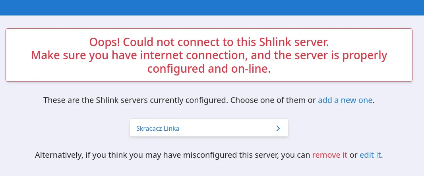Click the word "or" between remove and edit links

click(x=353, y=155)
